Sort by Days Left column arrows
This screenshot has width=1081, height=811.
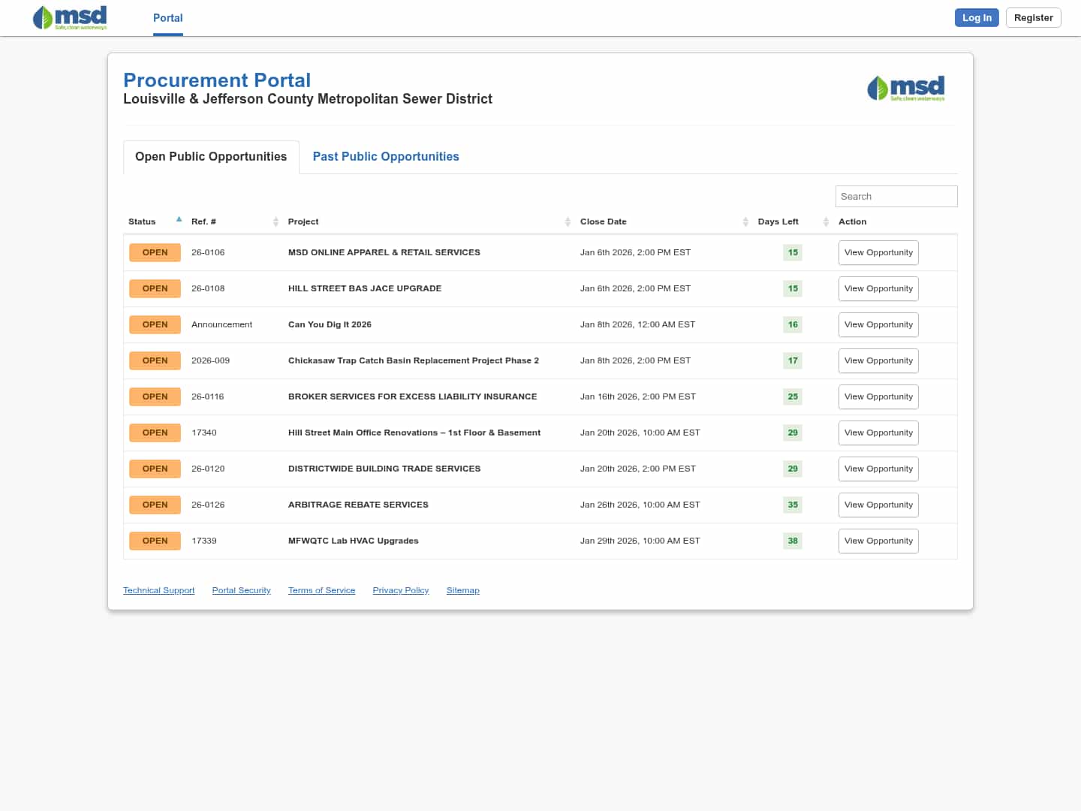pyautogui.click(x=826, y=222)
